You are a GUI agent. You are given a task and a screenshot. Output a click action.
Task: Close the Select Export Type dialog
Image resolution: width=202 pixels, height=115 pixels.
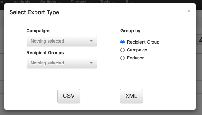tap(189, 11)
